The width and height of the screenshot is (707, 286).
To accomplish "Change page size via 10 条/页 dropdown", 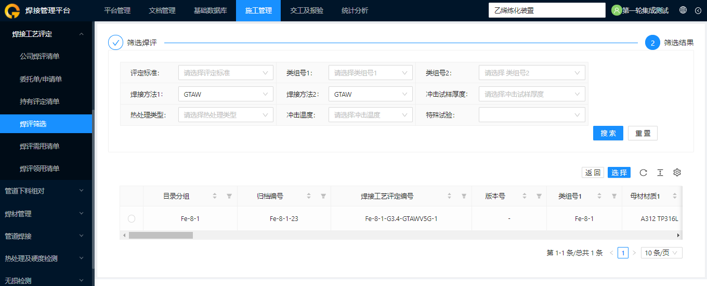I will pos(661,253).
